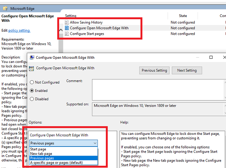Viewport: 226px width, 168px height.
Task: Click the Microsoft Edge folder icon
Action: pos(5,8)
